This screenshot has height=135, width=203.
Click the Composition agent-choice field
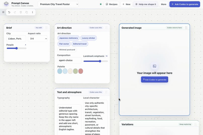click(x=69, y=60)
